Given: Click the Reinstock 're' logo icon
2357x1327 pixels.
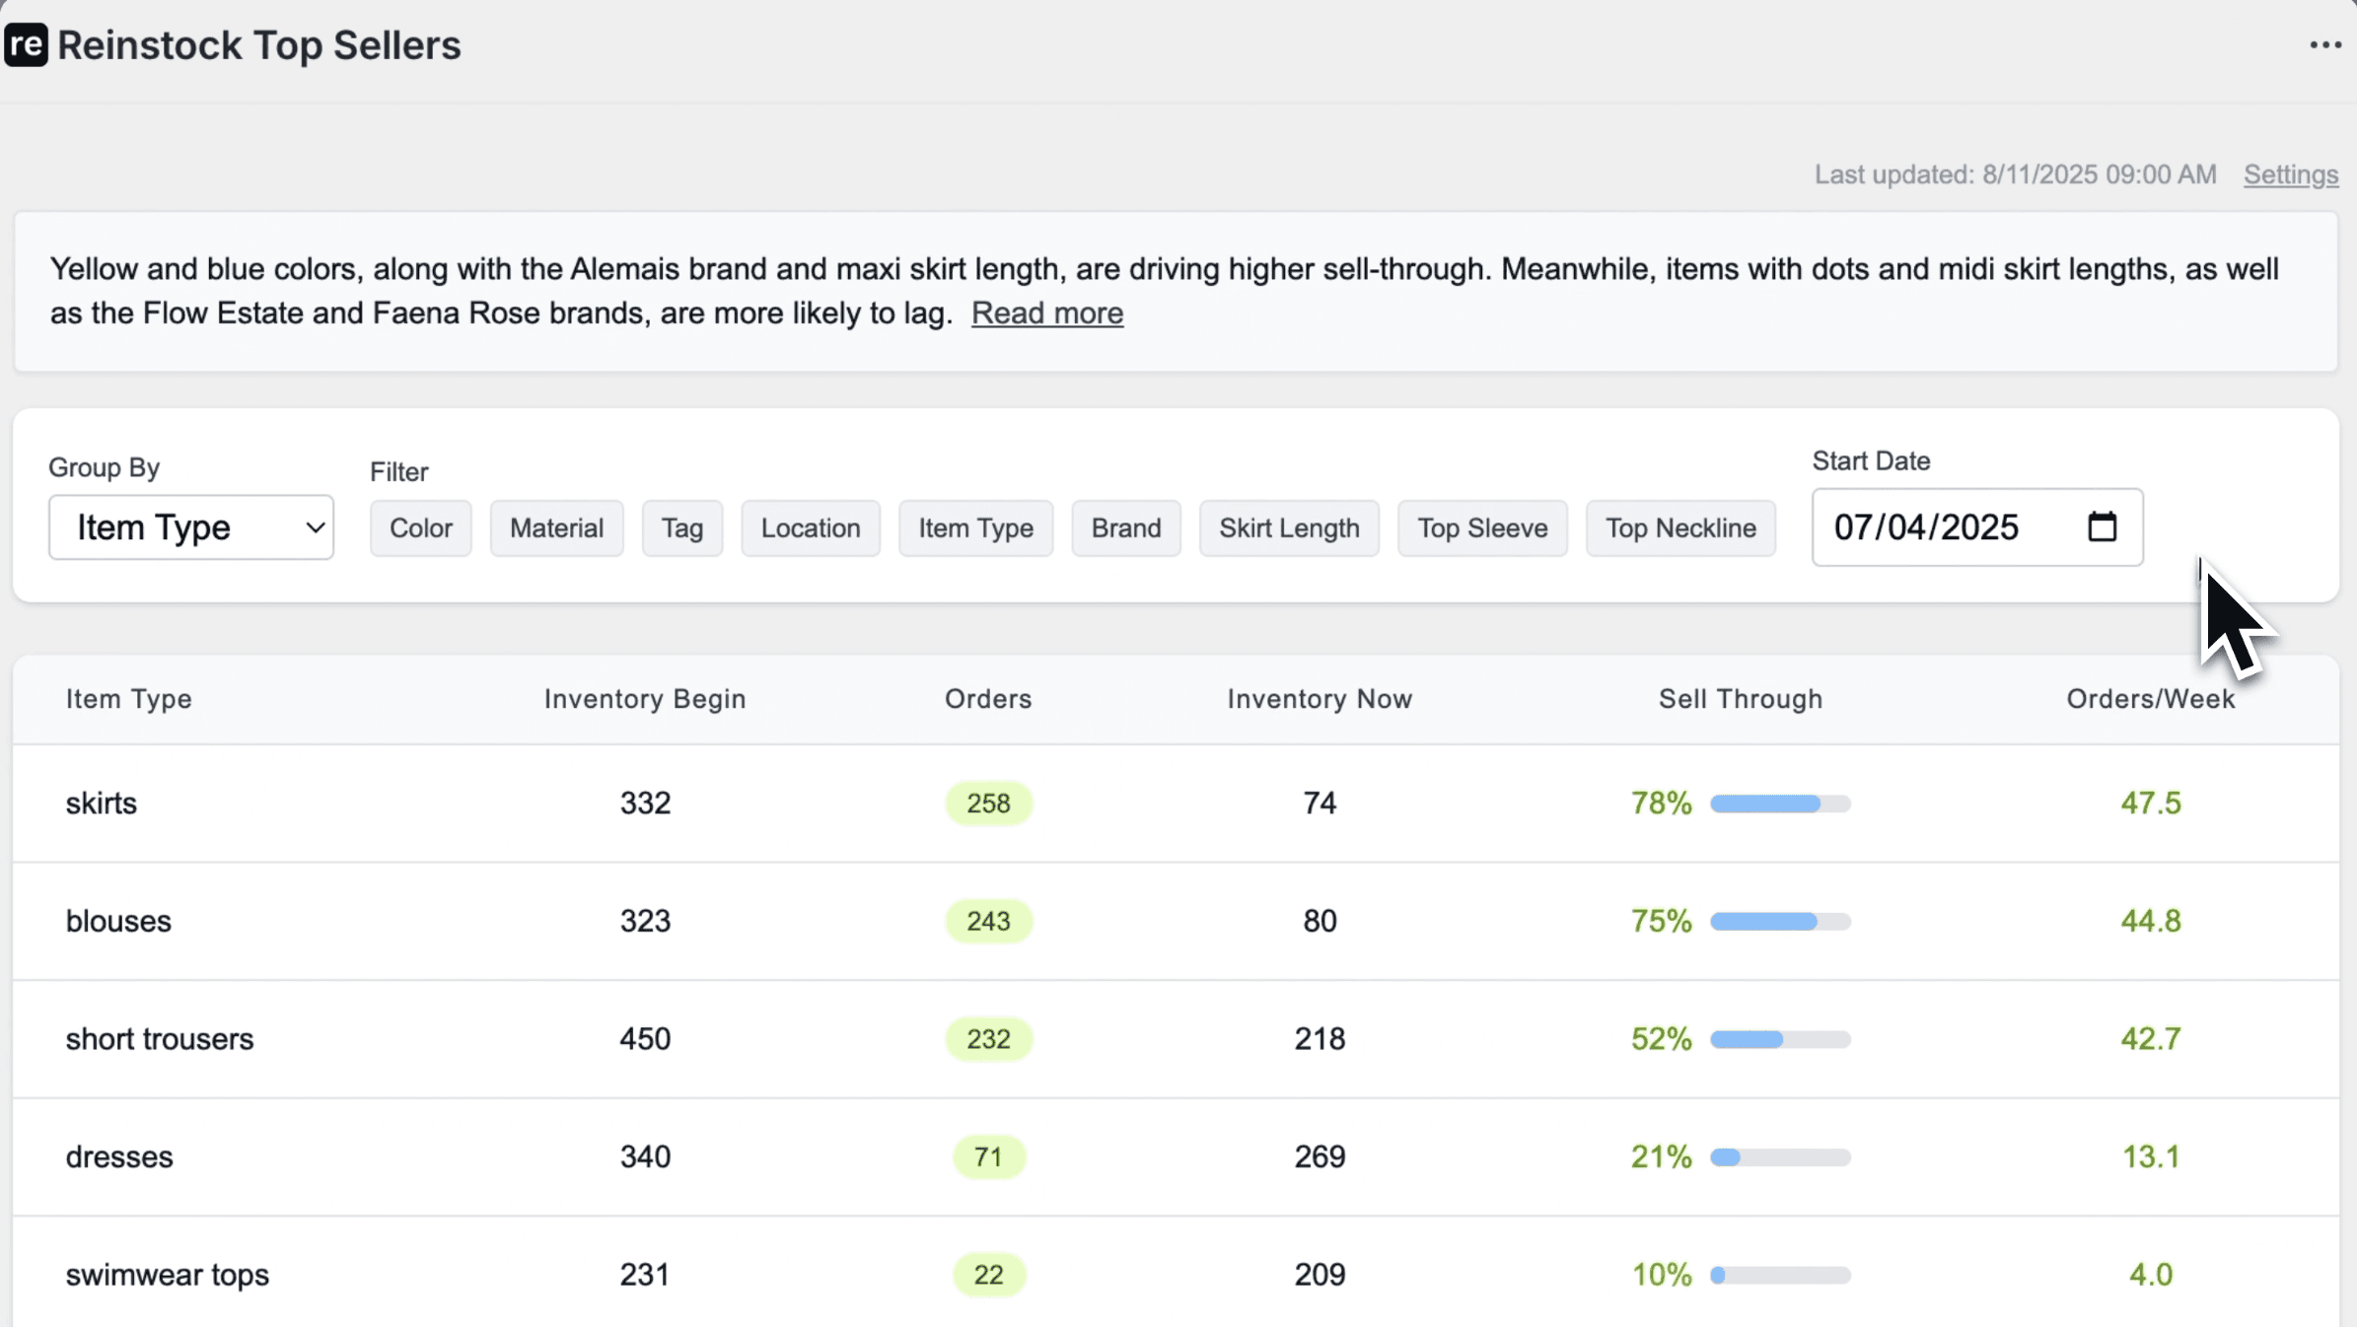Looking at the screenshot, I should click(x=26, y=45).
